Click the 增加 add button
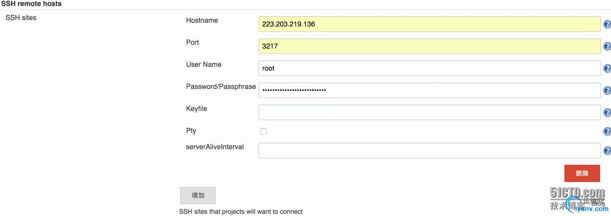This screenshot has height=216, width=611. [198, 195]
